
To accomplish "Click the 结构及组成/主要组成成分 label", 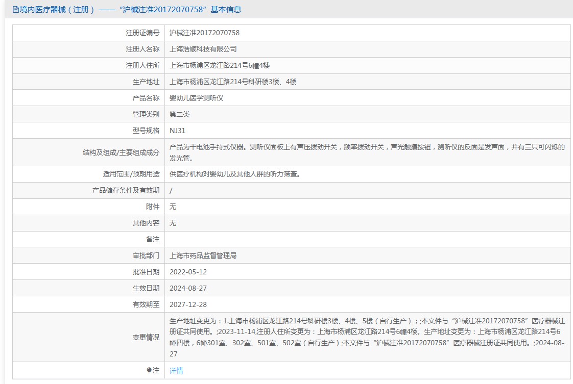I will tap(122, 152).
